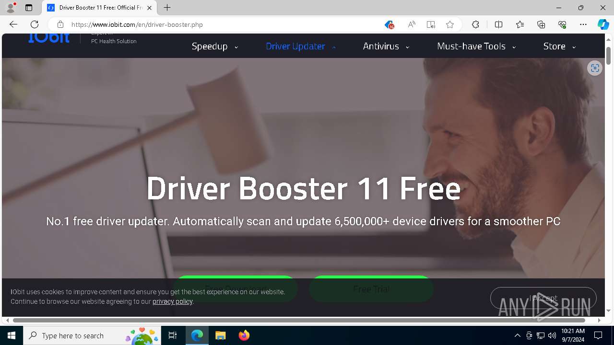This screenshot has height=345, width=614.
Task: Close the Driver Booster 11 Free tab
Action: coord(149,8)
